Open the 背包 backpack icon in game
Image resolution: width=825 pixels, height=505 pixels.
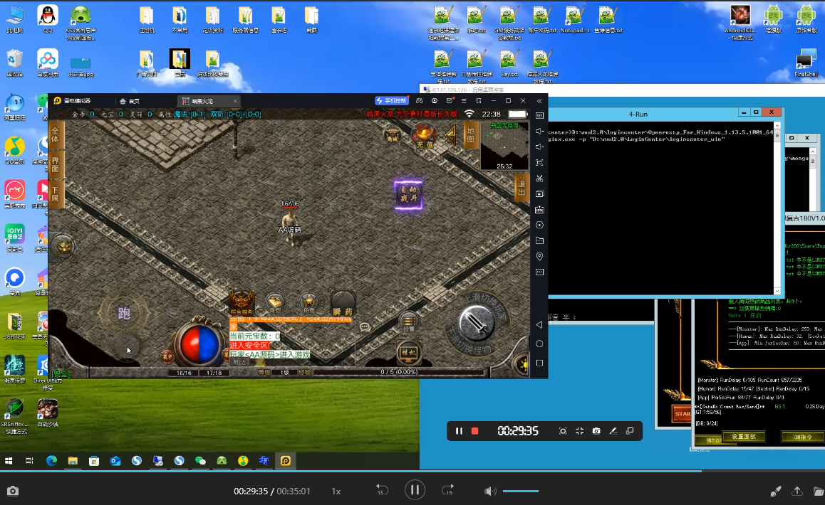[x=275, y=303]
